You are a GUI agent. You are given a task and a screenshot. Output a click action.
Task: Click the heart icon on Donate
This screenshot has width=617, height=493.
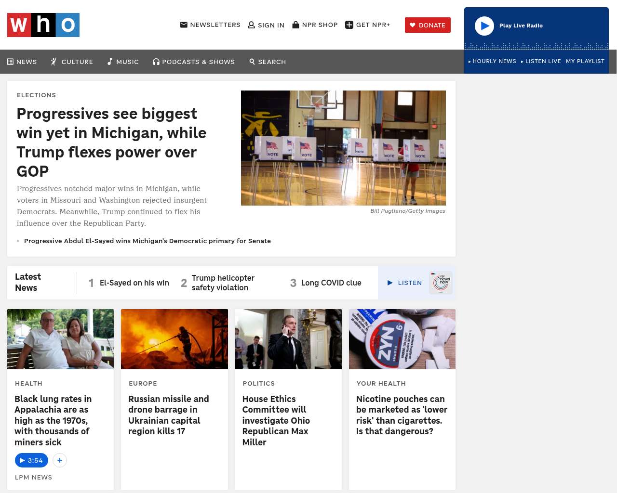point(413,25)
